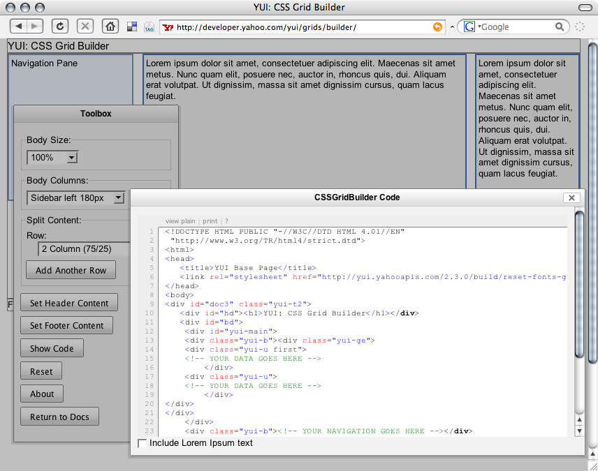This screenshot has width=598, height=471.
Task: Click the loading spinner activity icon
Action: click(580, 27)
